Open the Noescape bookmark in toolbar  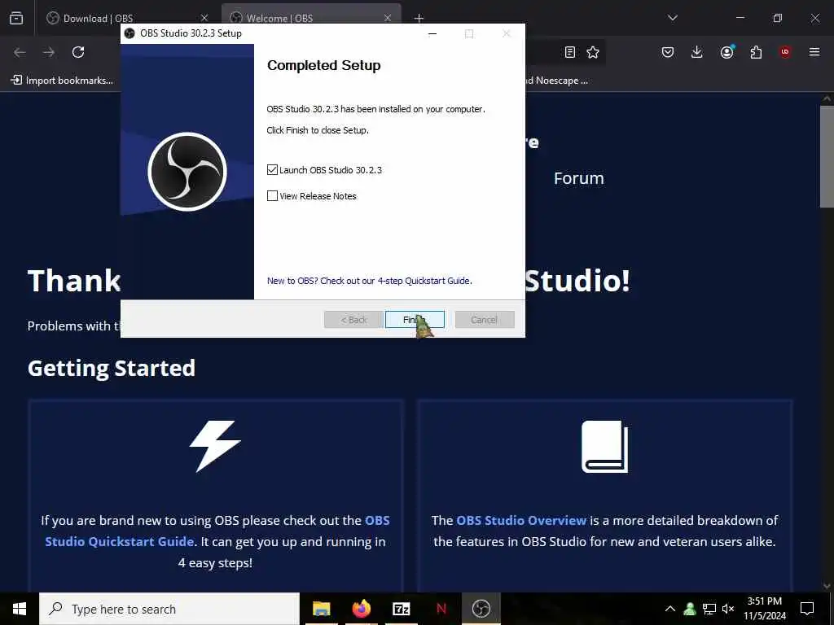point(557,81)
